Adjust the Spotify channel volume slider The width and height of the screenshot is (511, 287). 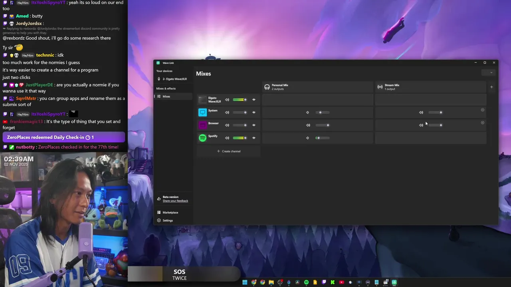[240, 138]
